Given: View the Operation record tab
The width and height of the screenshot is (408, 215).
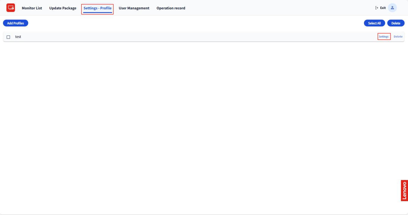Looking at the screenshot, I should point(171,8).
